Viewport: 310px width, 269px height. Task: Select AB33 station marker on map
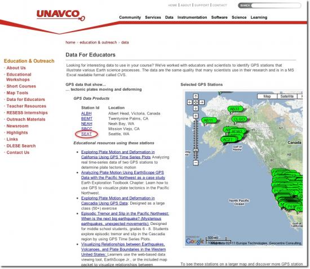point(235,109)
